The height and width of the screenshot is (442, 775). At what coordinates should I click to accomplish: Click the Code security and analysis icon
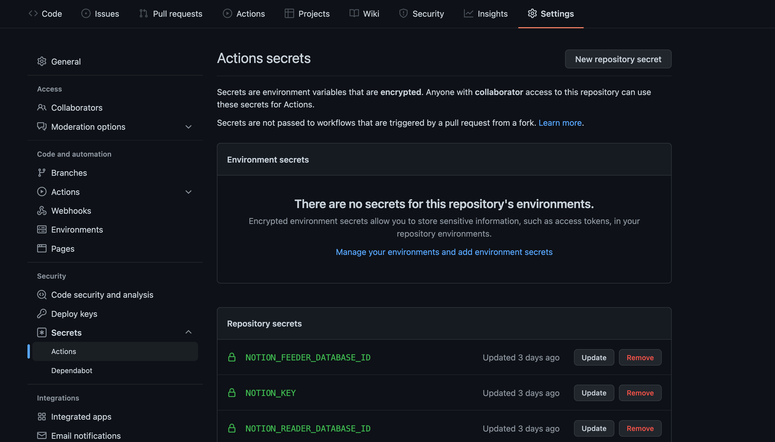pyautogui.click(x=41, y=295)
